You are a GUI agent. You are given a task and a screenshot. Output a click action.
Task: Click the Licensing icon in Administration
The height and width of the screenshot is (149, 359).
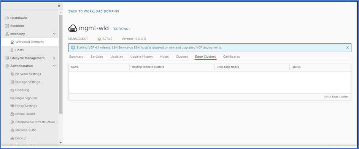tap(13, 90)
